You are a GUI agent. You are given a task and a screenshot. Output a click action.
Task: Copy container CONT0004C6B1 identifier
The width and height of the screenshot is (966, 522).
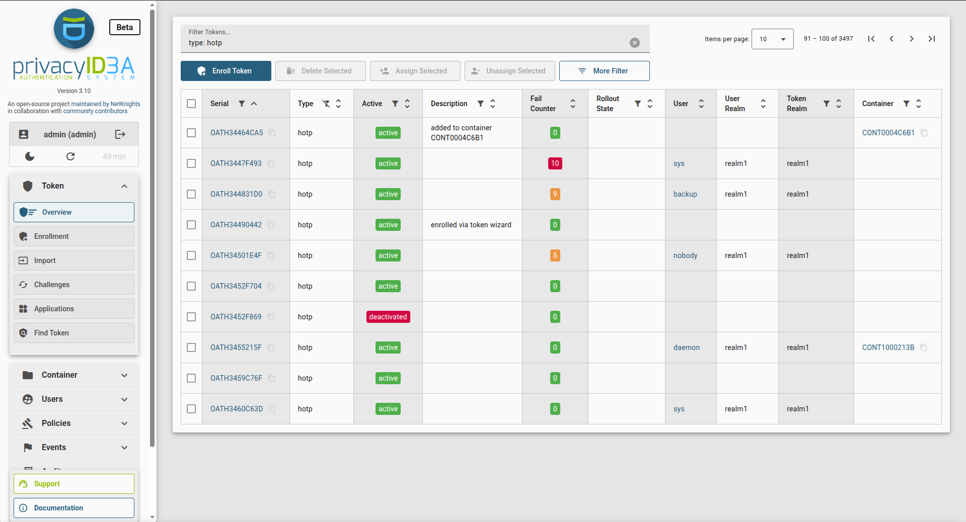click(924, 133)
